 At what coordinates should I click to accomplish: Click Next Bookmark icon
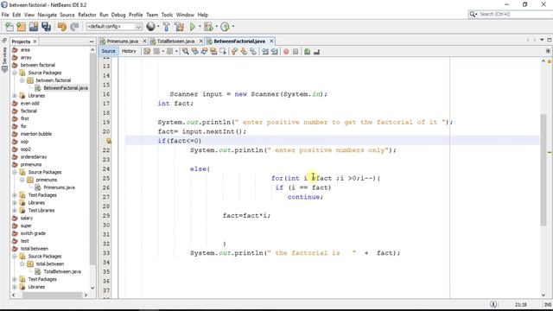click(244, 52)
